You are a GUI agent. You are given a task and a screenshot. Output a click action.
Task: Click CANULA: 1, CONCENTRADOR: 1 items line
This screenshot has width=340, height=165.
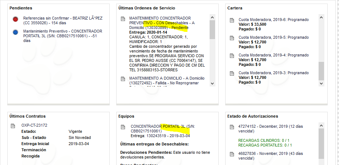point(158,37)
